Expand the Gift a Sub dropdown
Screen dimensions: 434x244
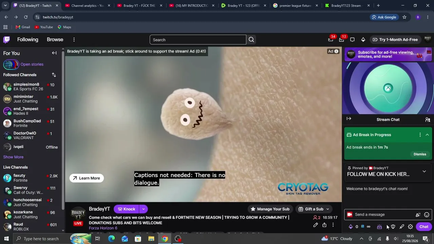328,209
